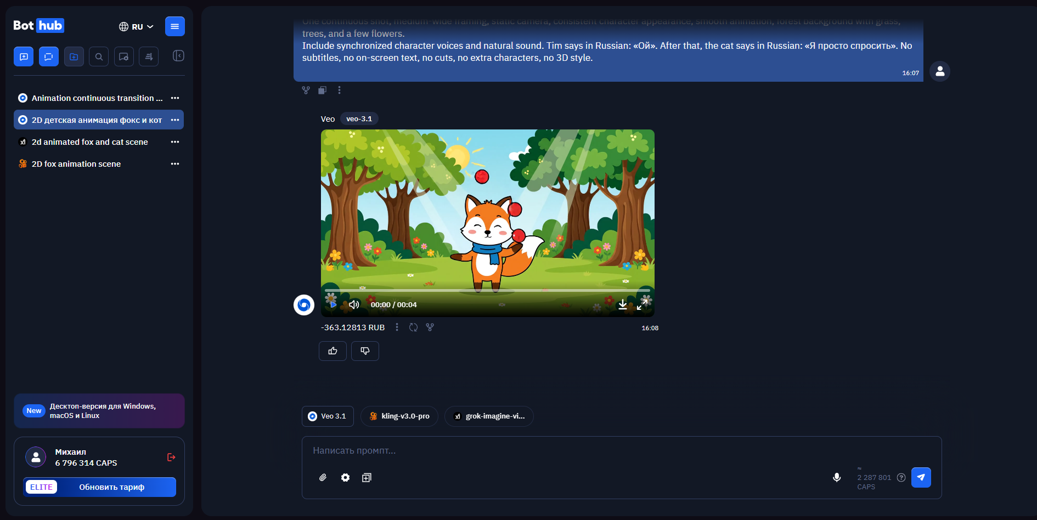Image resolution: width=1037 pixels, height=520 pixels.
Task: Open options for '2d animated fox and cat scene'
Action: click(175, 142)
